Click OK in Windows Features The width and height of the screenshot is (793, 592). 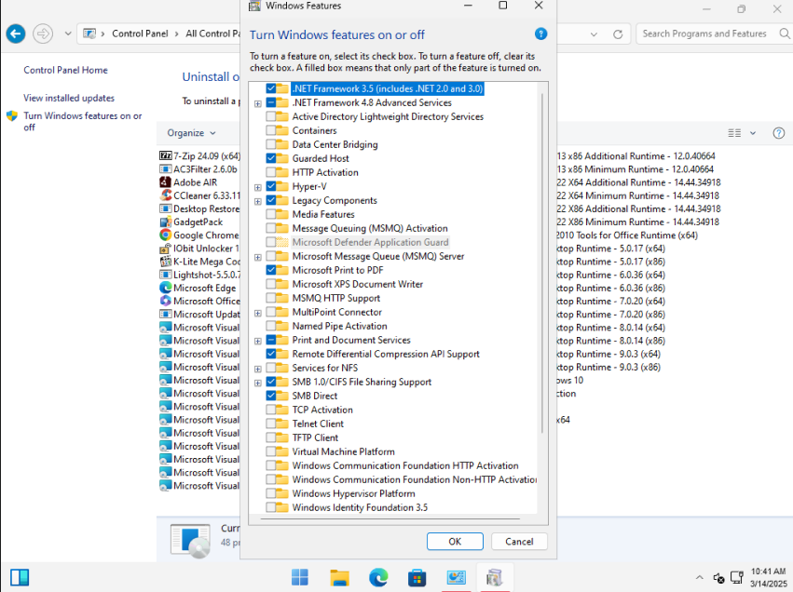tap(455, 542)
